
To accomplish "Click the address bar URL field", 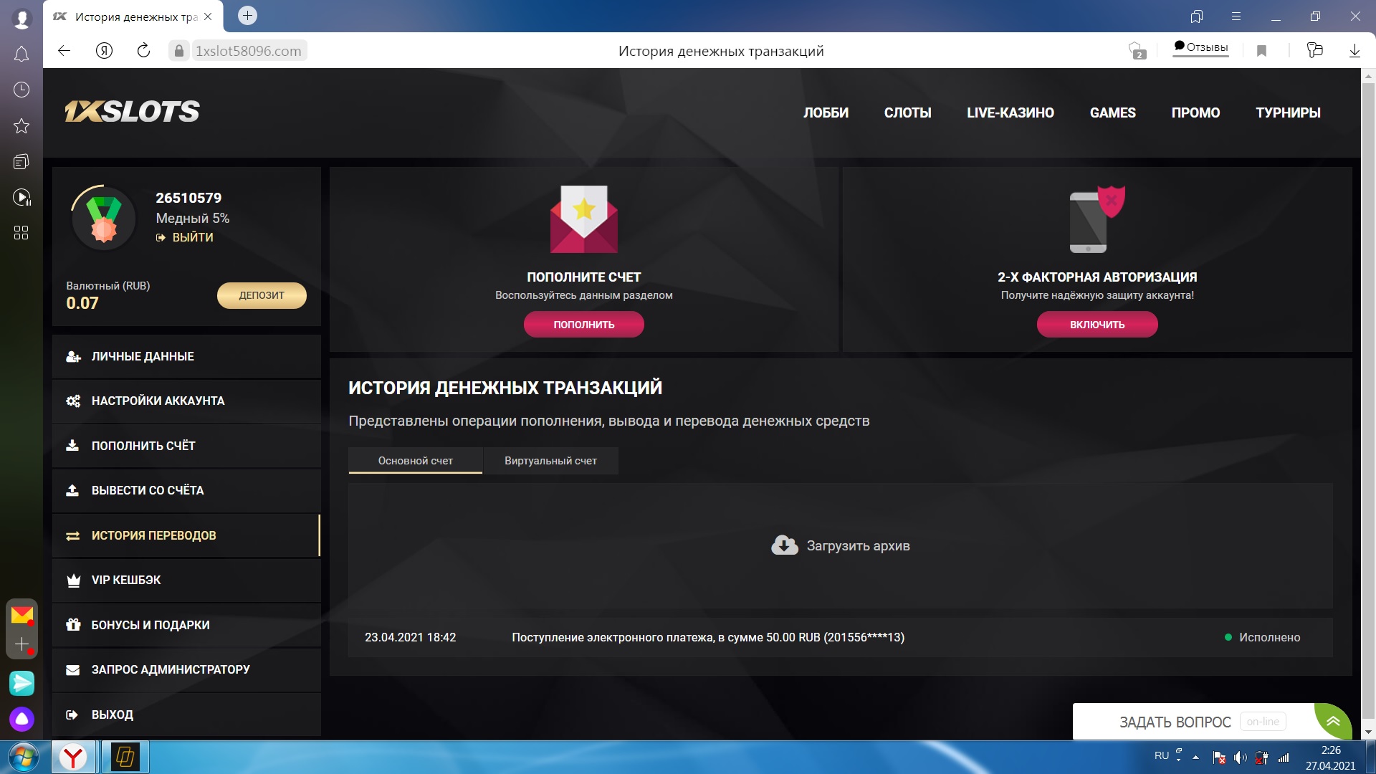I will 249,51.
